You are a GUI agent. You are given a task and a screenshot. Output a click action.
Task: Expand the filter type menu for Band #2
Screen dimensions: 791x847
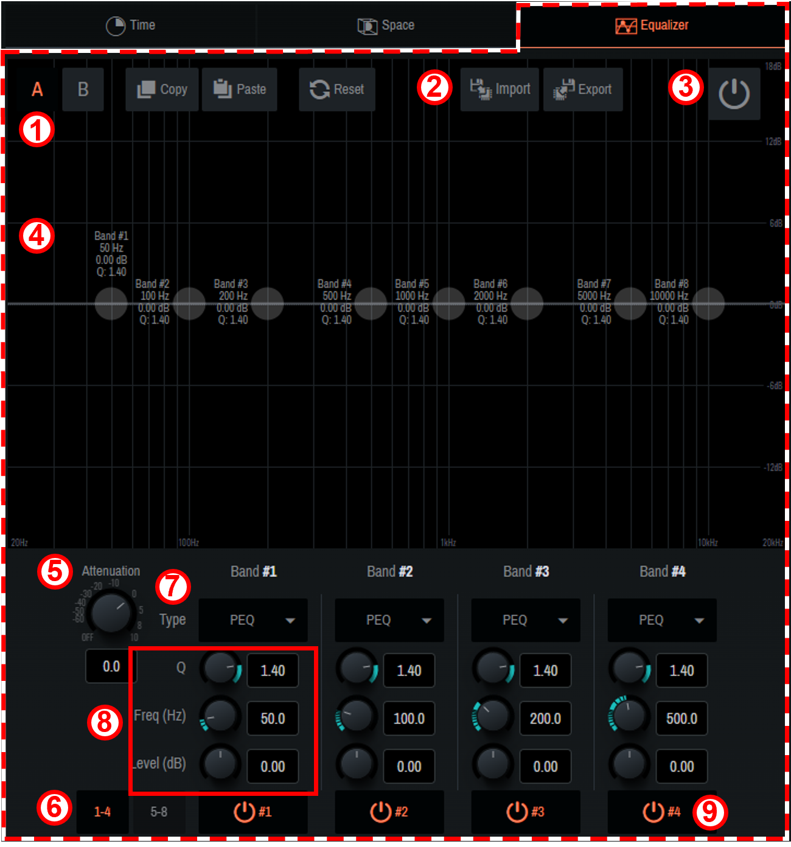click(389, 620)
